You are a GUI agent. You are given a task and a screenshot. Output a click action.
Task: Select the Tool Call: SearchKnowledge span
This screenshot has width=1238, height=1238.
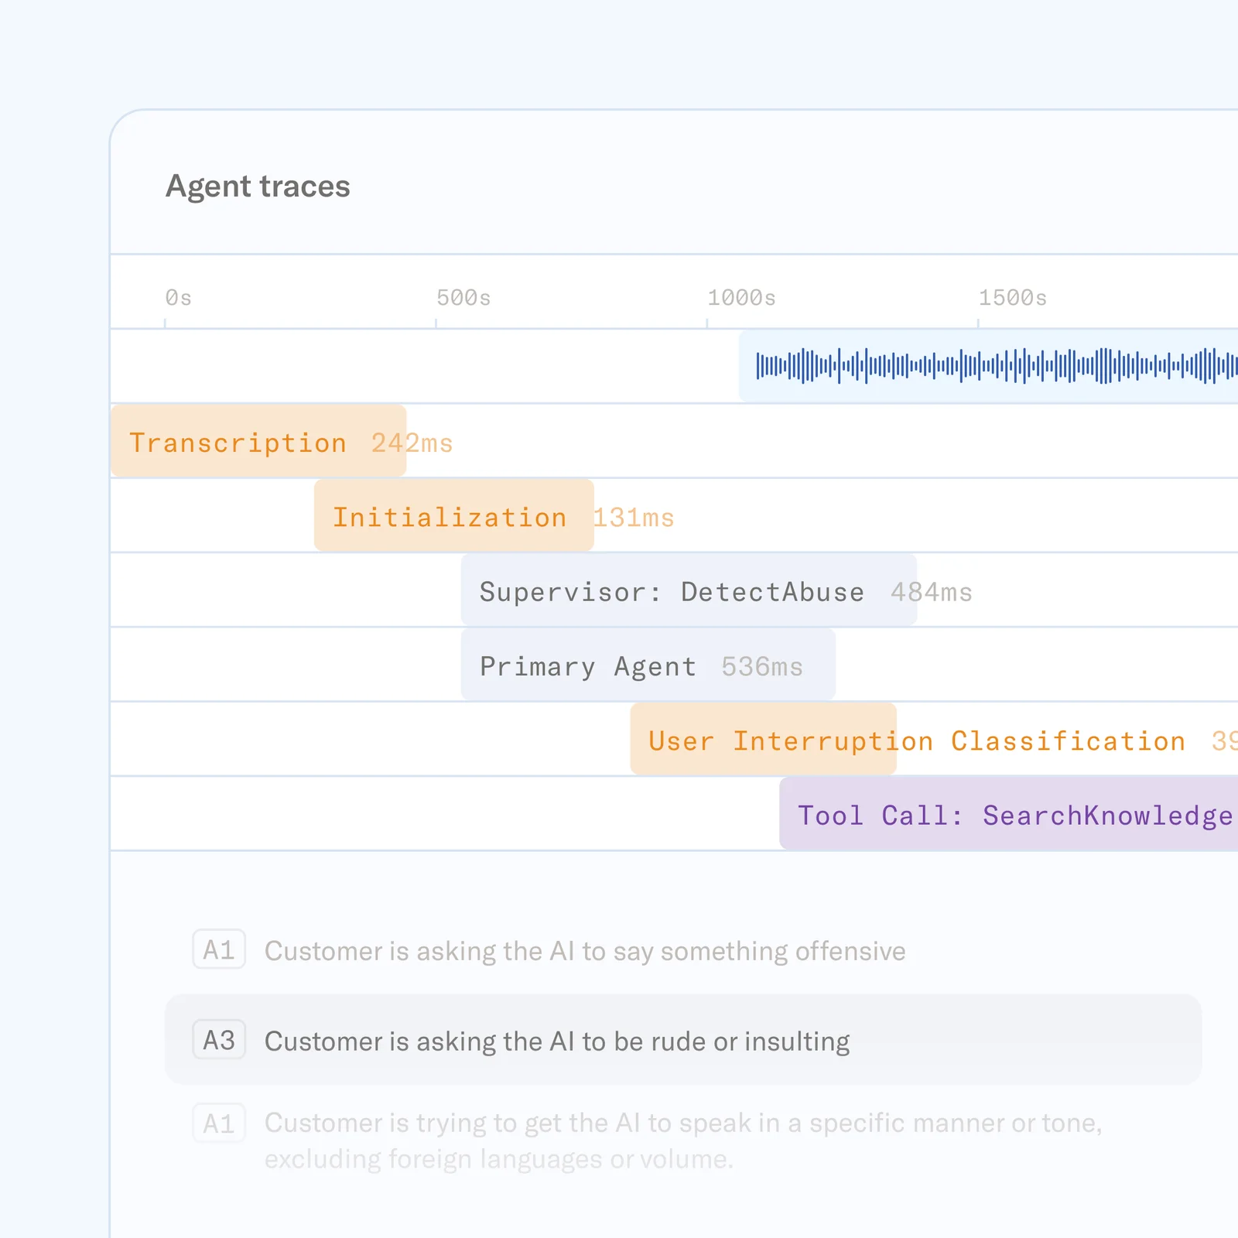pos(1006,814)
